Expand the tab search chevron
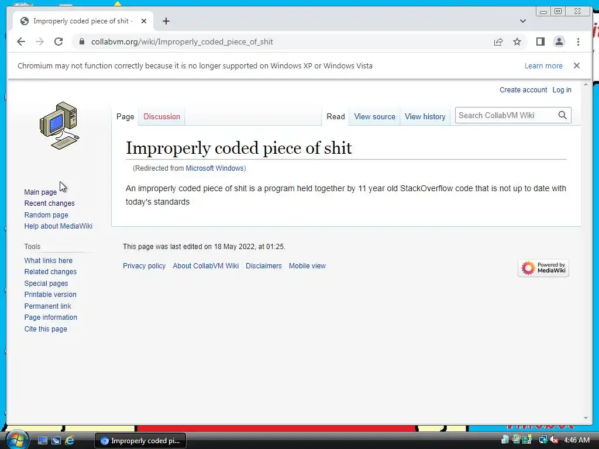599x449 pixels. tap(522, 21)
